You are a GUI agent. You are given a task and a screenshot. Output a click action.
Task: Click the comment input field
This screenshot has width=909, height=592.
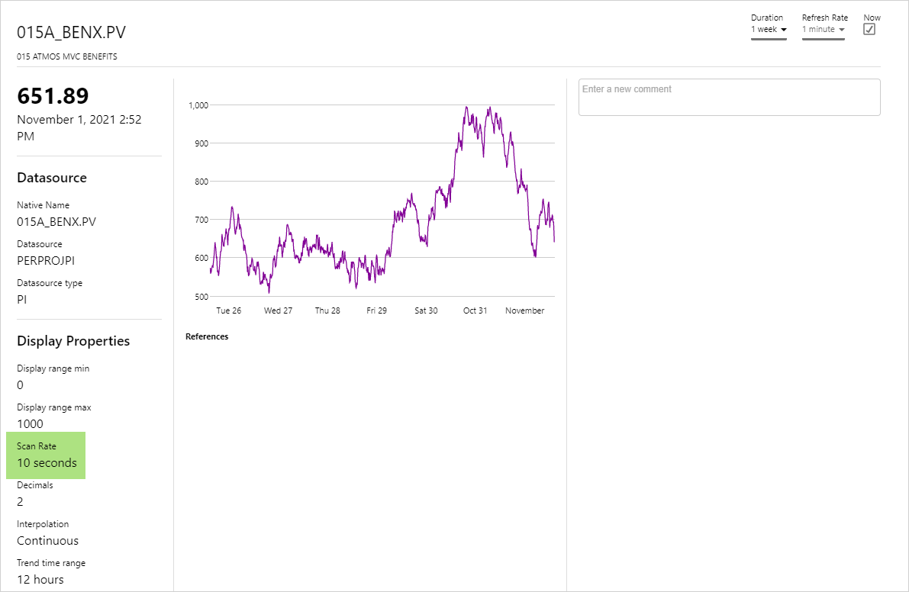pyautogui.click(x=729, y=97)
